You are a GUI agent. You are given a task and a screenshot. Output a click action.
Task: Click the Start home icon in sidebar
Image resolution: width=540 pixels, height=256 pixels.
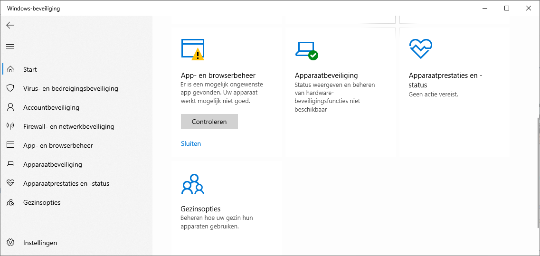[10, 69]
